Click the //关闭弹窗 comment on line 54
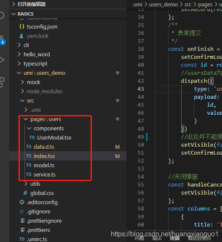Screen dimensions: 222x242 tap(183, 177)
